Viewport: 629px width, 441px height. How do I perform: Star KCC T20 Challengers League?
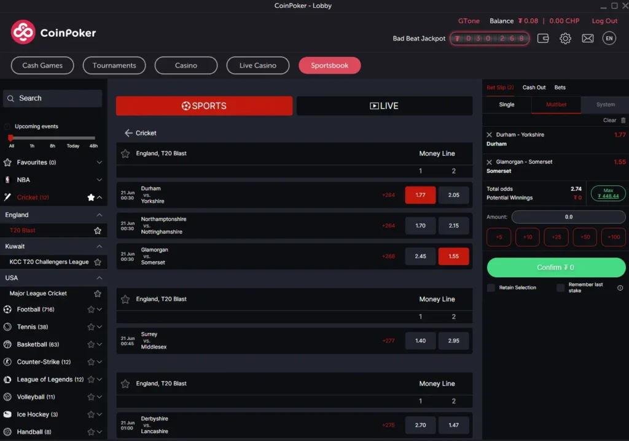[x=98, y=262]
